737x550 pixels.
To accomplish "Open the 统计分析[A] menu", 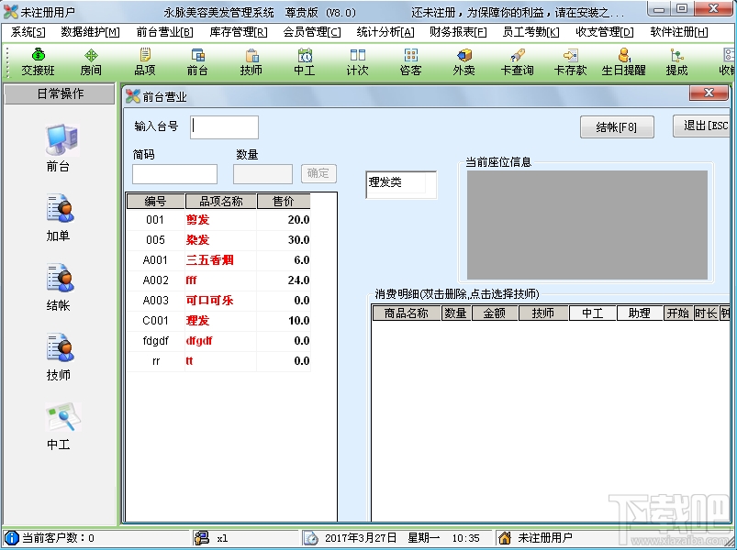I will tap(385, 32).
